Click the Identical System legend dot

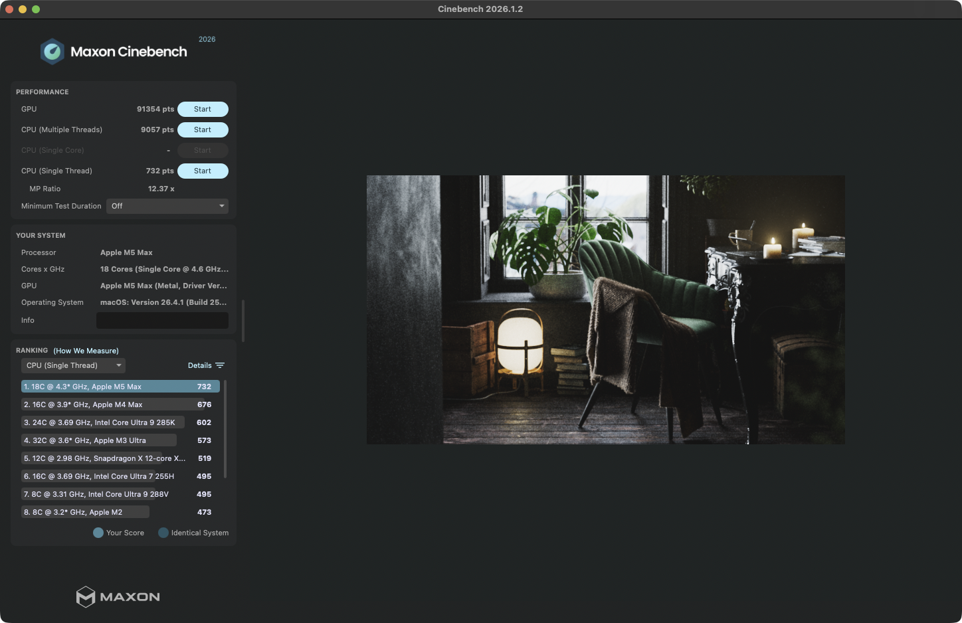click(163, 533)
